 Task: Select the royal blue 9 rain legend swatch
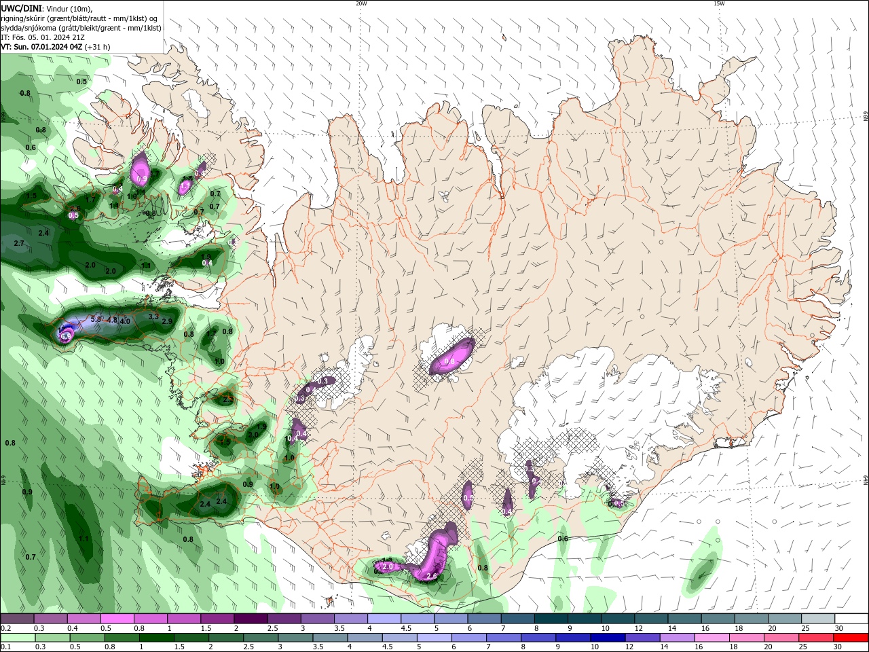coord(572,638)
